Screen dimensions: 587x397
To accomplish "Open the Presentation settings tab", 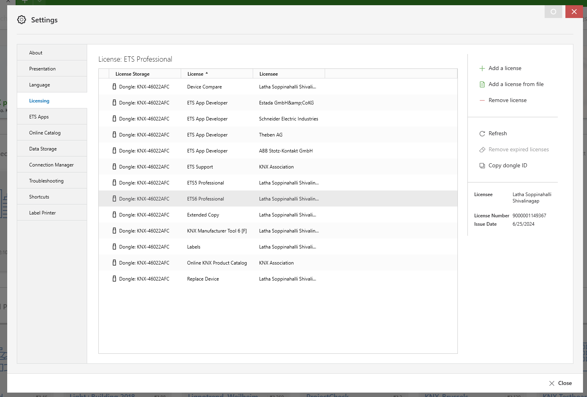I will coord(52,68).
